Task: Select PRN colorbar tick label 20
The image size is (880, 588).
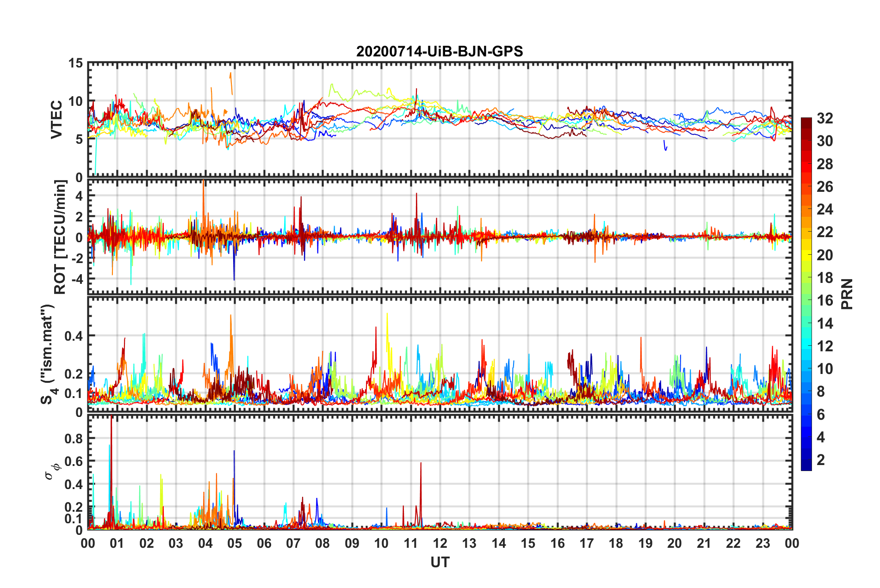Action: pos(825,255)
